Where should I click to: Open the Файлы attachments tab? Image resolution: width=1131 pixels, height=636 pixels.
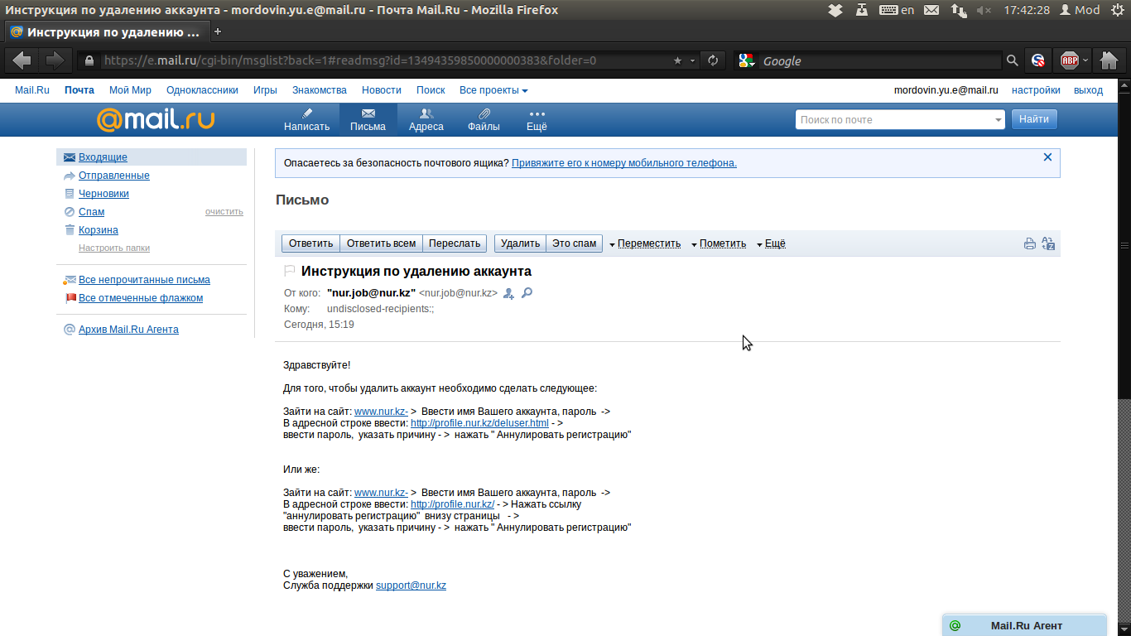point(484,119)
